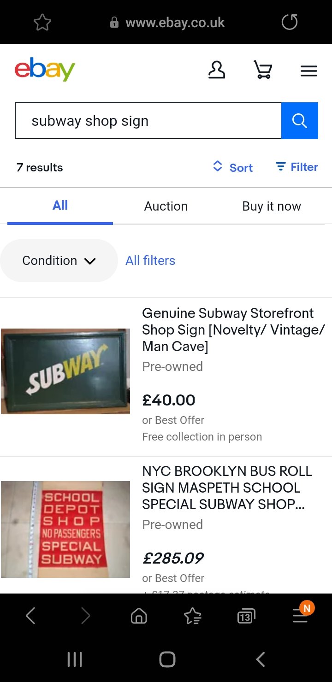Open browser bookmarks list icon

coord(192,616)
